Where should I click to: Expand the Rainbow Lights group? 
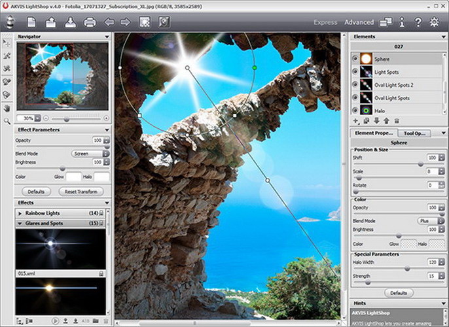pyautogui.click(x=20, y=213)
